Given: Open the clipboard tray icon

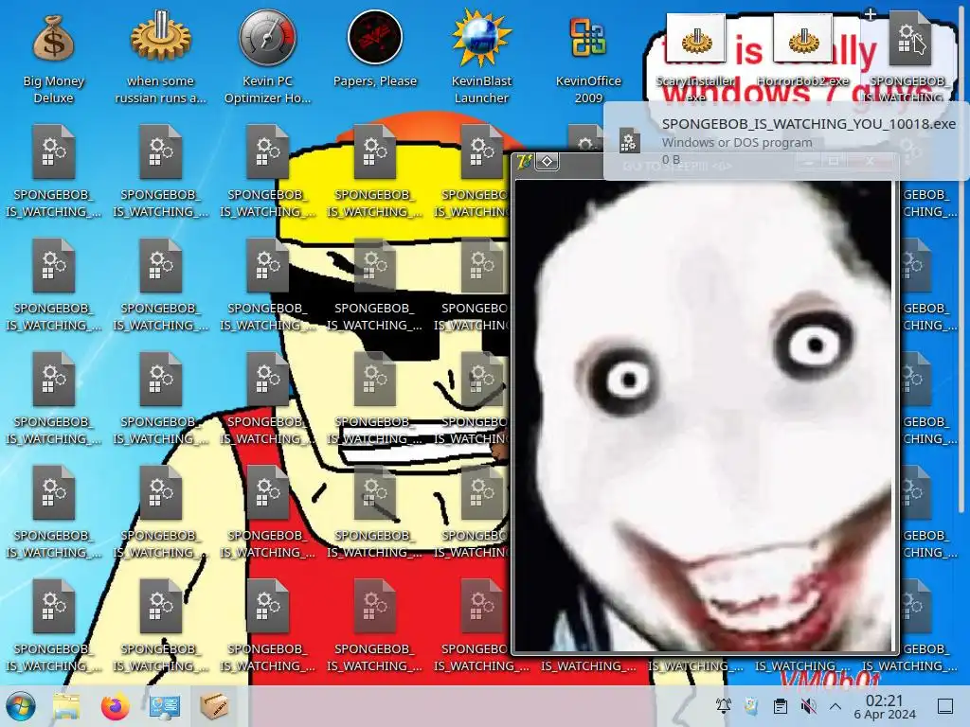Looking at the screenshot, I should click(x=781, y=705).
